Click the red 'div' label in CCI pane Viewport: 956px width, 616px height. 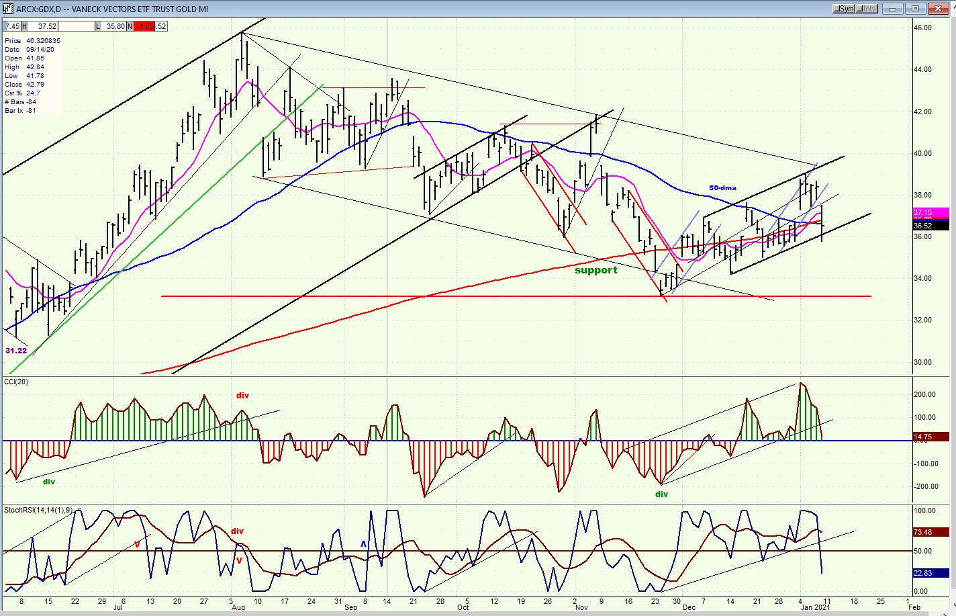[x=242, y=396]
